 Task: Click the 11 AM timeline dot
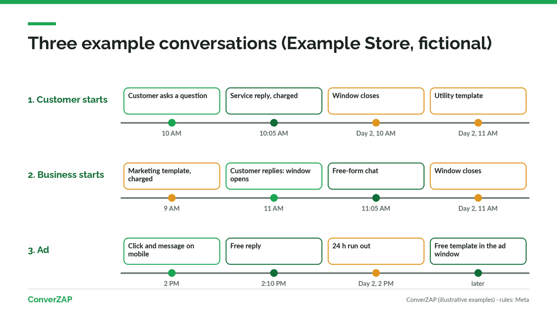click(274, 198)
